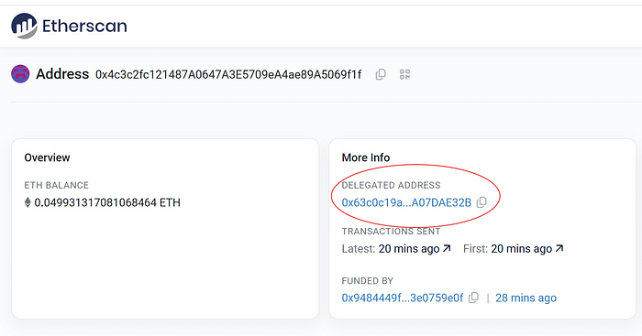Screen dimensions: 642x336
Task: Open the 28 mins ago funding transaction
Action: click(x=526, y=298)
